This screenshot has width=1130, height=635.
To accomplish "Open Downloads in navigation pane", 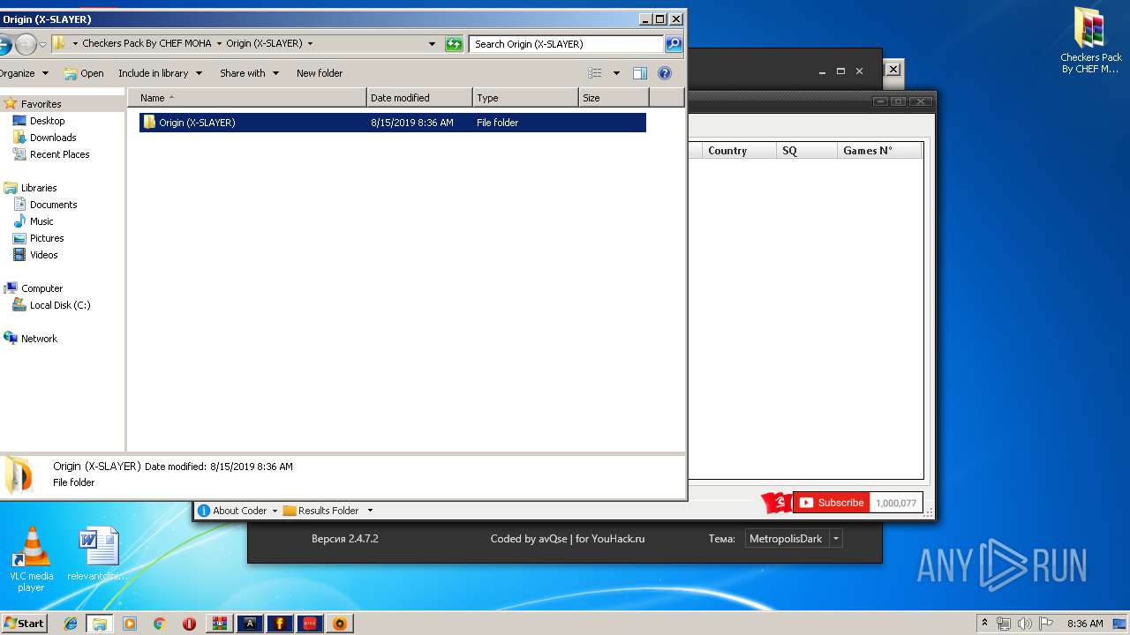I will (x=53, y=138).
